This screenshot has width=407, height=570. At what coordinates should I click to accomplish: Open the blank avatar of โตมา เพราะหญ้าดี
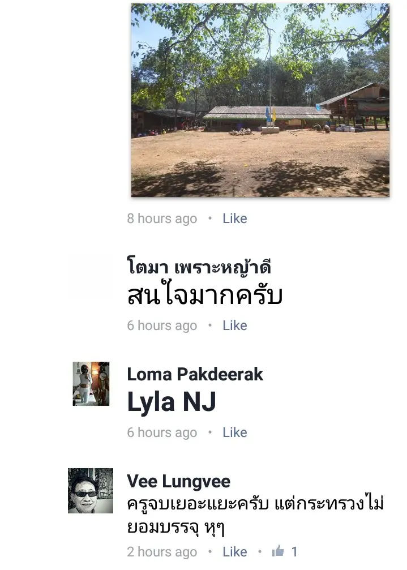tap(91, 277)
